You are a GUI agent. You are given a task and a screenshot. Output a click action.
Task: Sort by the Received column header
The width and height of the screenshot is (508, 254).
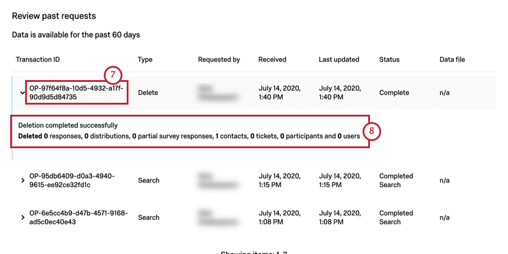(273, 60)
